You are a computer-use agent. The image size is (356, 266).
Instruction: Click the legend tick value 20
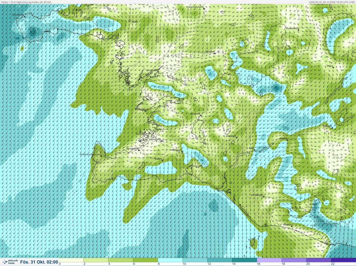point(308,264)
